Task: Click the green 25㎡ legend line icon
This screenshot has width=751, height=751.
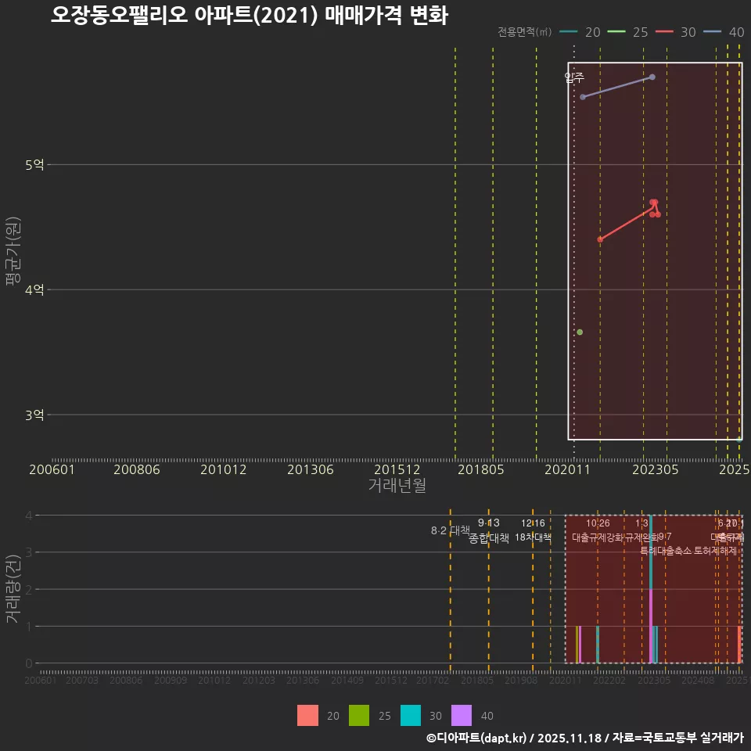Action: tap(616, 32)
